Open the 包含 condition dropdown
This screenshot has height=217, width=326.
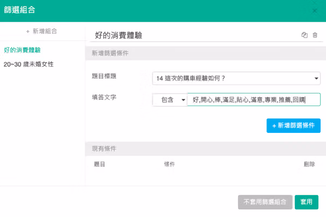pos(170,100)
